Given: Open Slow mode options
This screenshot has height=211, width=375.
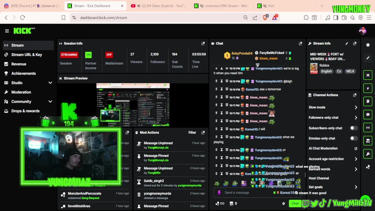Looking at the screenshot, I should (x=333, y=107).
